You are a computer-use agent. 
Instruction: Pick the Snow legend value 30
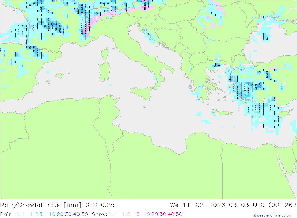[163, 214]
